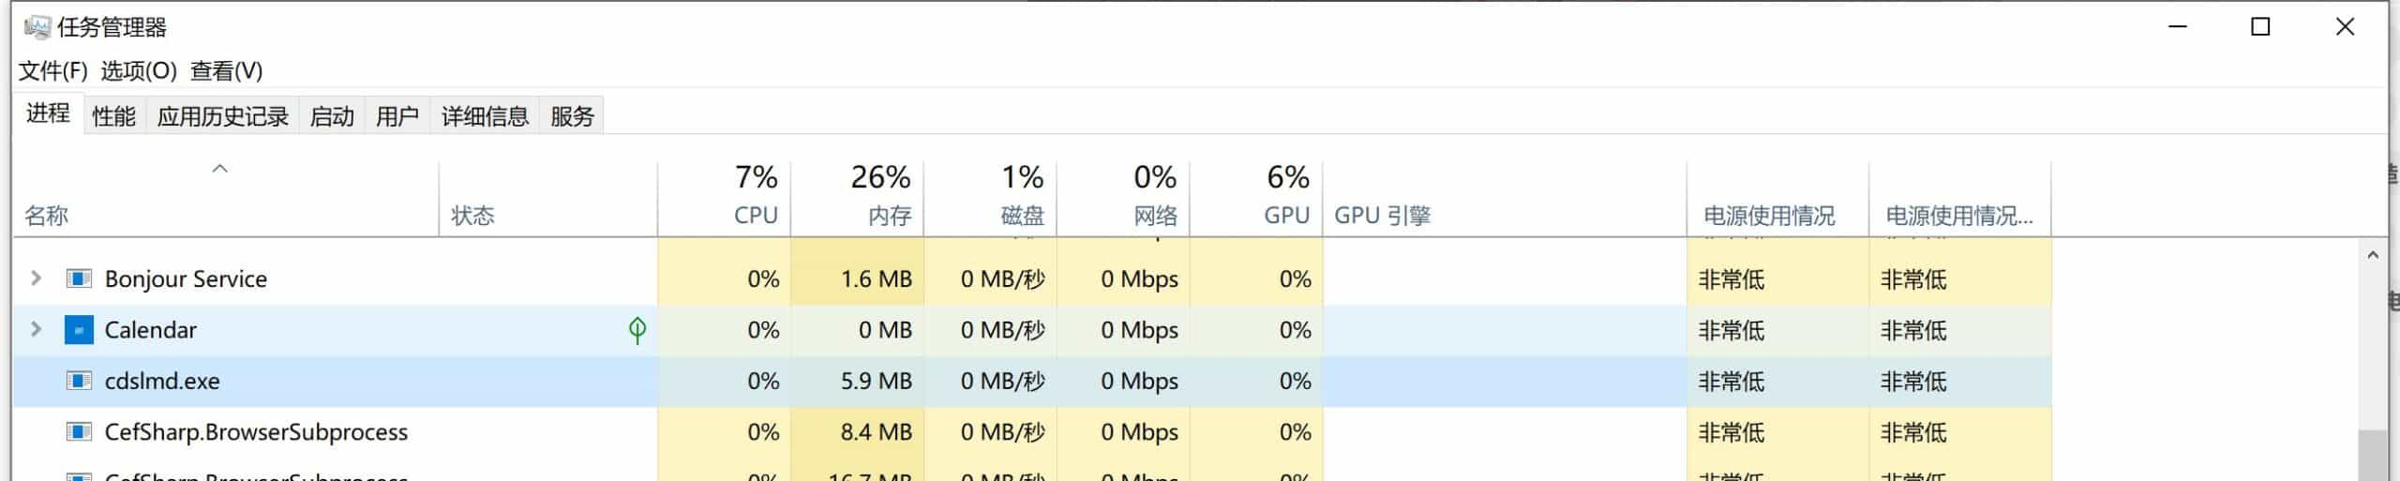Click the Calendar app icon
Image resolution: width=2400 pixels, height=481 pixels.
[79, 330]
